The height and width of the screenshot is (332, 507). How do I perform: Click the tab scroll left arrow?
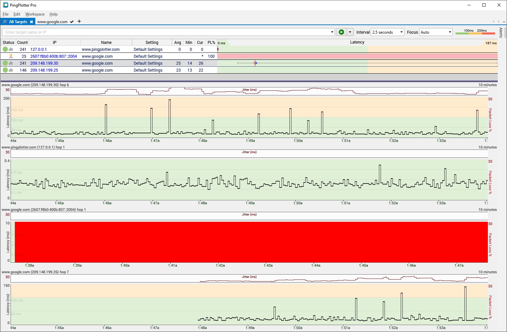[493, 21]
